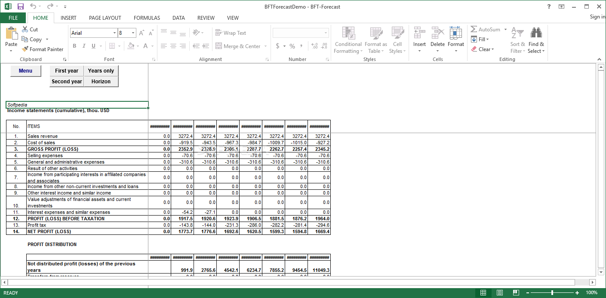606x298 pixels.
Task: Toggle Wrap Text for the cell
Action: pos(231,33)
